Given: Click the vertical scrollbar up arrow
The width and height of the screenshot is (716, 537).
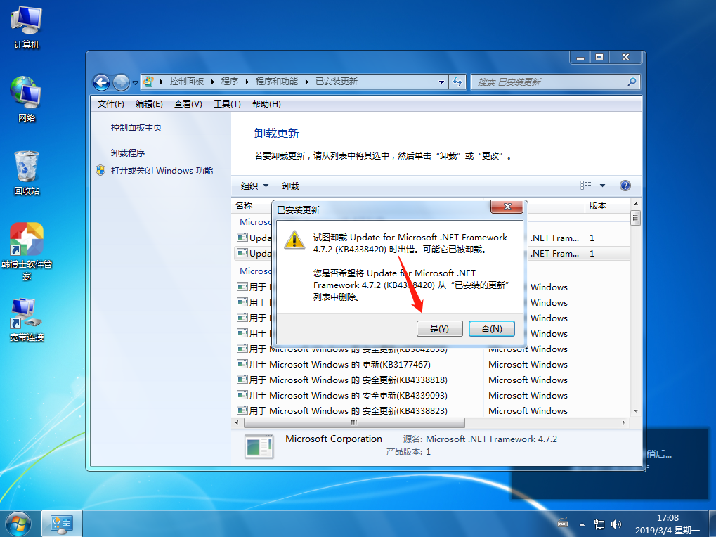Looking at the screenshot, I should (636, 204).
